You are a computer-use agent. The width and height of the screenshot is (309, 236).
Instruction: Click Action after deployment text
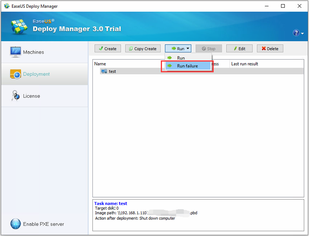coord(135,218)
